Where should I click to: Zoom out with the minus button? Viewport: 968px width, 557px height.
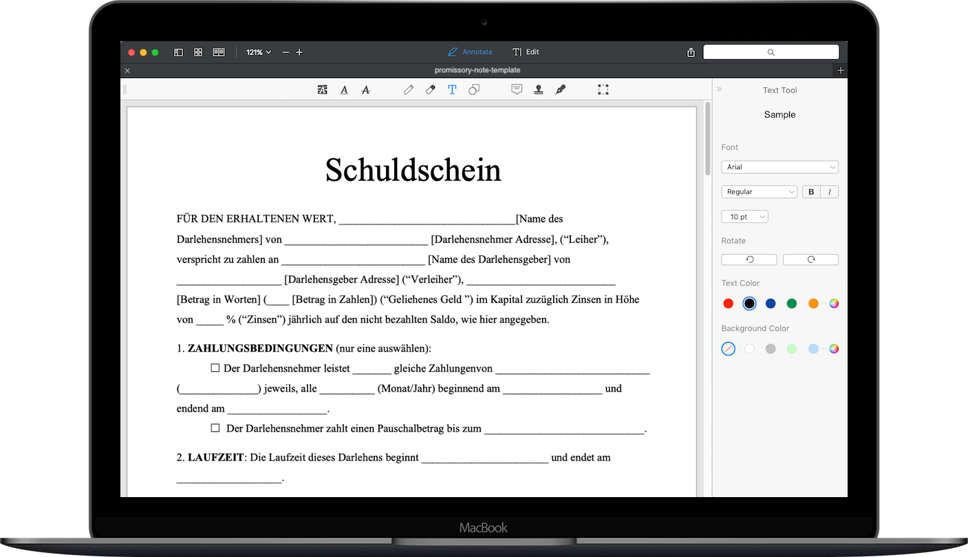[x=286, y=52]
